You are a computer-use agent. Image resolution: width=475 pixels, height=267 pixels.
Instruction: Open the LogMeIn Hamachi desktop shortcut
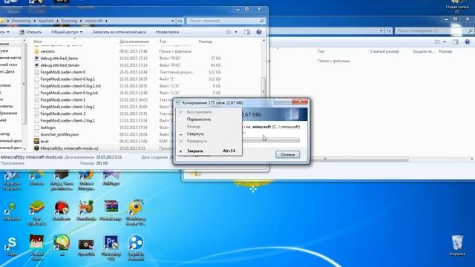[136, 248]
